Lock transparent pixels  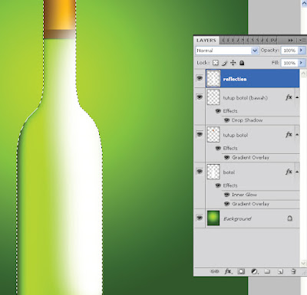coord(216,63)
